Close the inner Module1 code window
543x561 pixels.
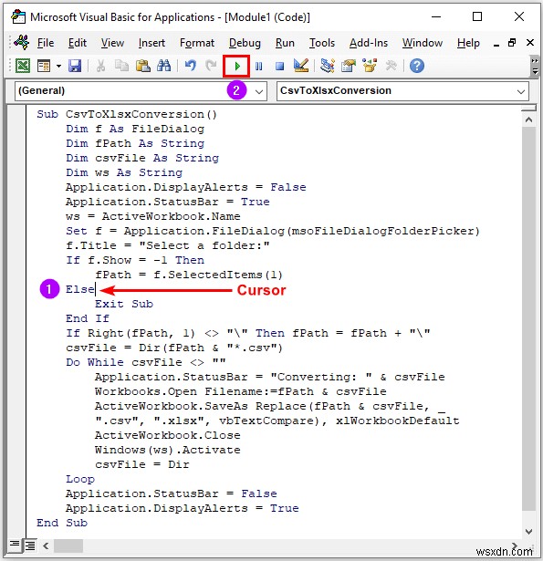click(530, 43)
